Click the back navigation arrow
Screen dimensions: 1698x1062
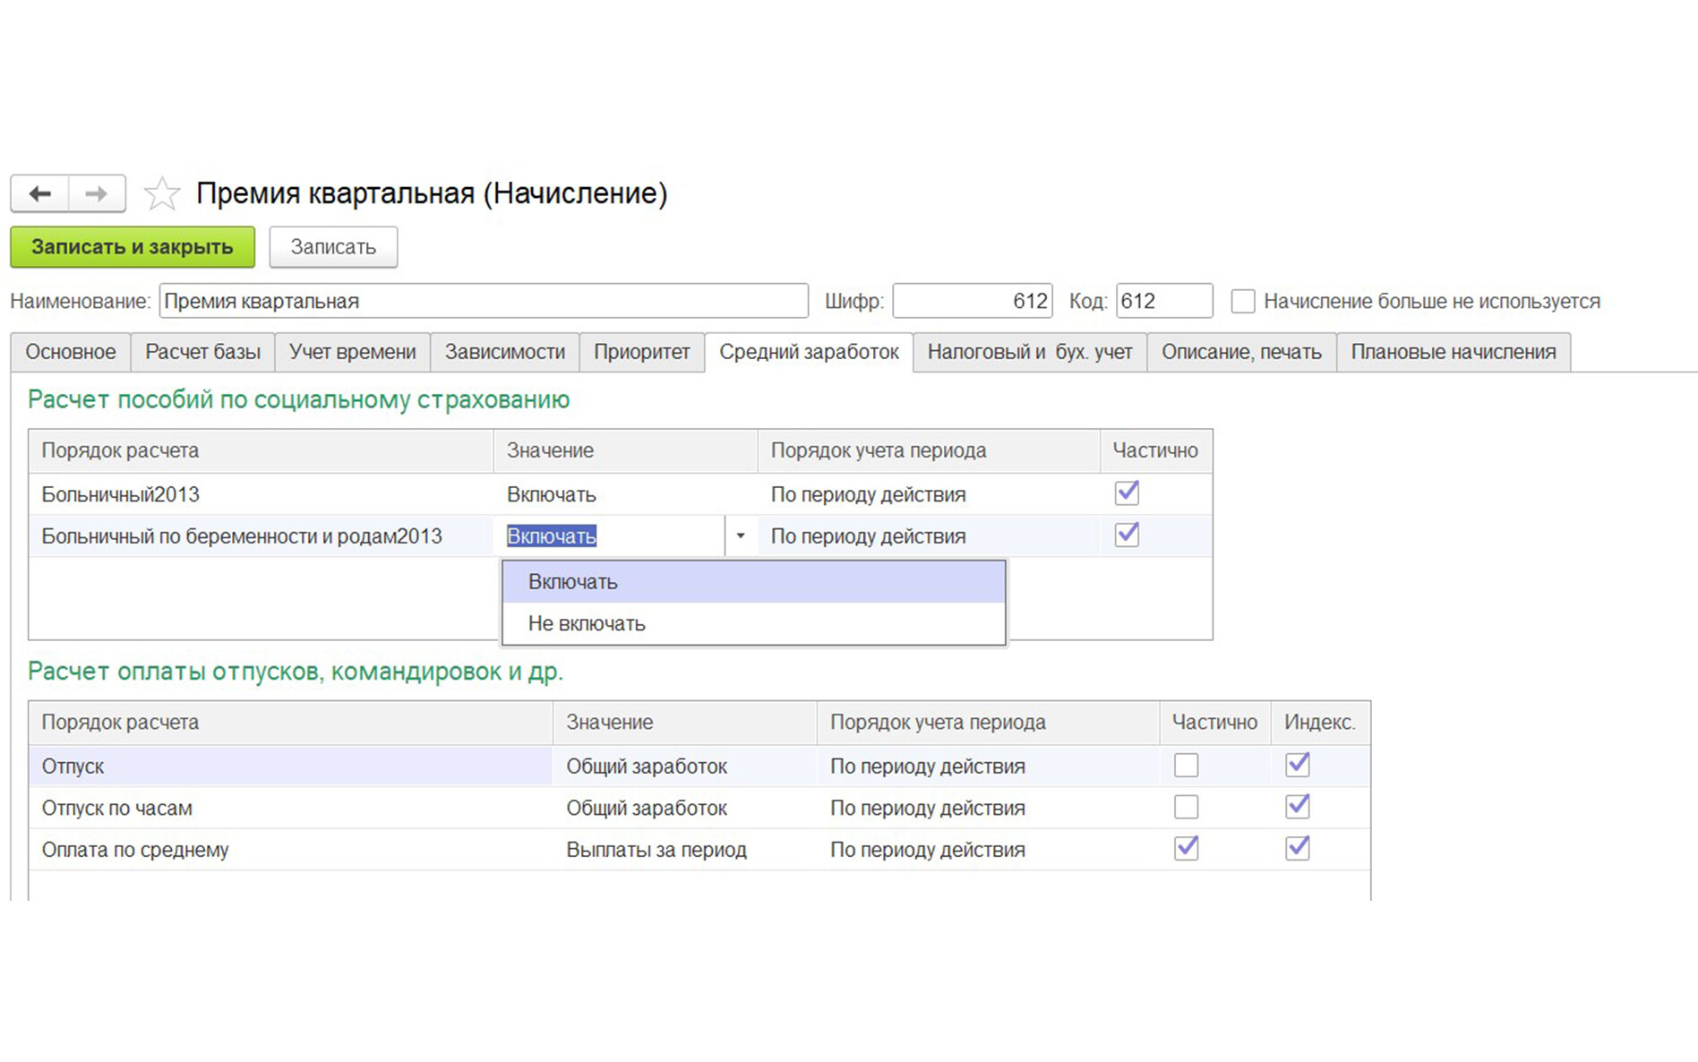click(x=39, y=193)
